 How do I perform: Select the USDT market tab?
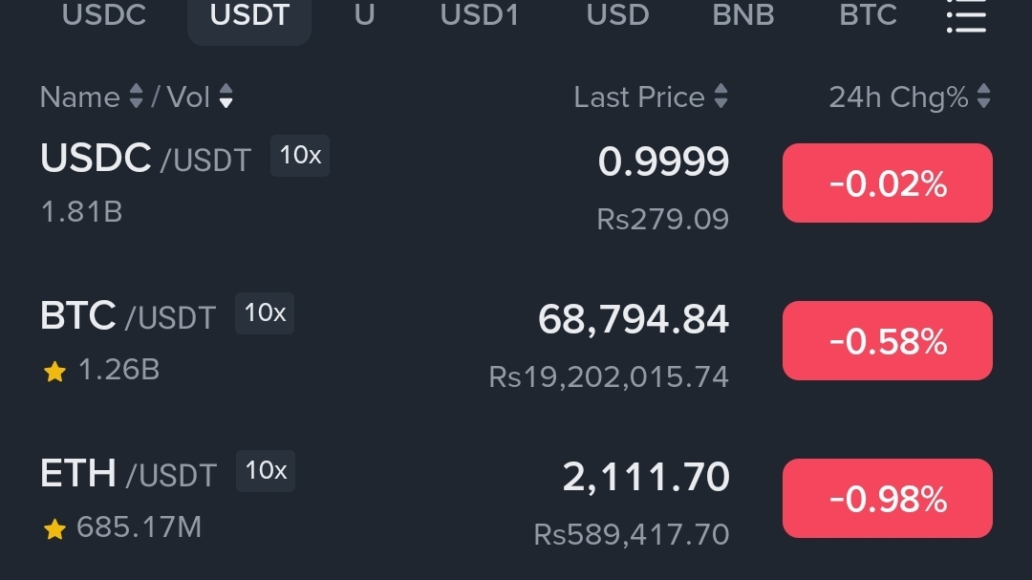(249, 16)
